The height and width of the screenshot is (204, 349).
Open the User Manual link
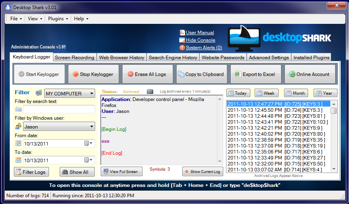pyautogui.click(x=200, y=33)
